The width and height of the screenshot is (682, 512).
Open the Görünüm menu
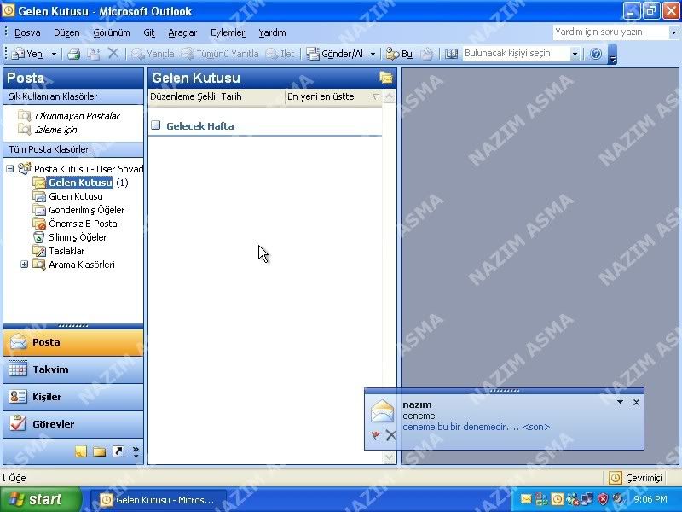coord(112,32)
